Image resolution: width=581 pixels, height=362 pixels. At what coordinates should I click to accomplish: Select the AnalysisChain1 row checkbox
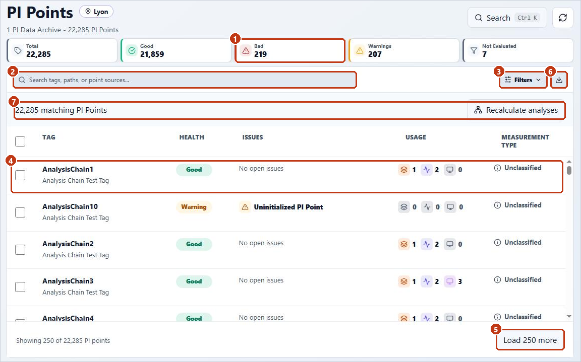click(x=20, y=175)
